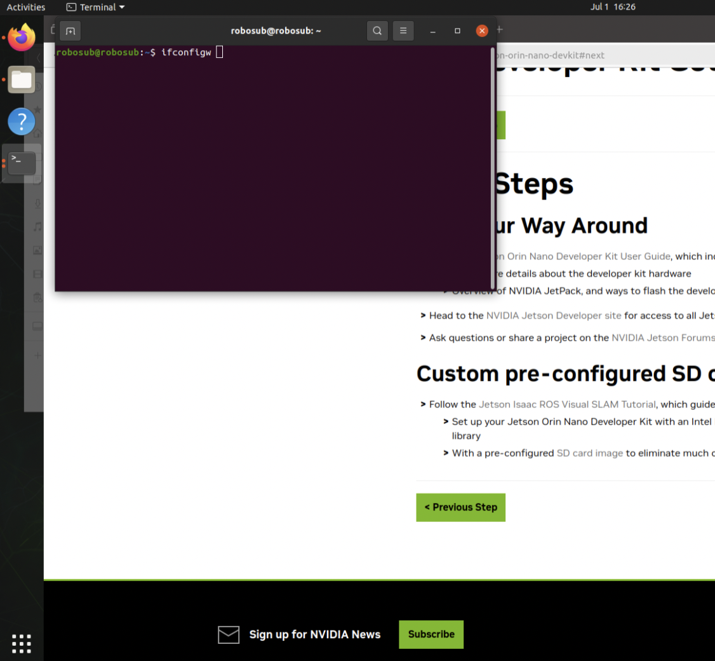Open a new Firefox tab with plus button

(x=500, y=30)
